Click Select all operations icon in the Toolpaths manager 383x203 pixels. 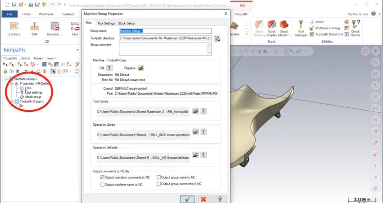pos(5,64)
